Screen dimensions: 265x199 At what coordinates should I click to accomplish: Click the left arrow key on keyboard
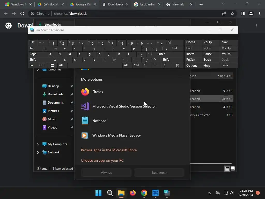click(x=145, y=65)
